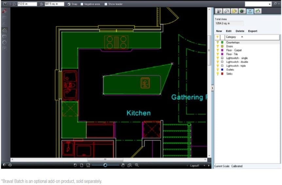Click the red Sinks color swatch
This screenshot has width=282, height=185.
pyautogui.click(x=222, y=74)
